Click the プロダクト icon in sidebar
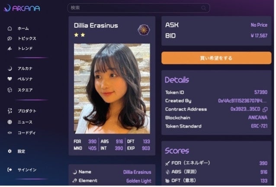The height and width of the screenshot is (187, 276). [10, 111]
